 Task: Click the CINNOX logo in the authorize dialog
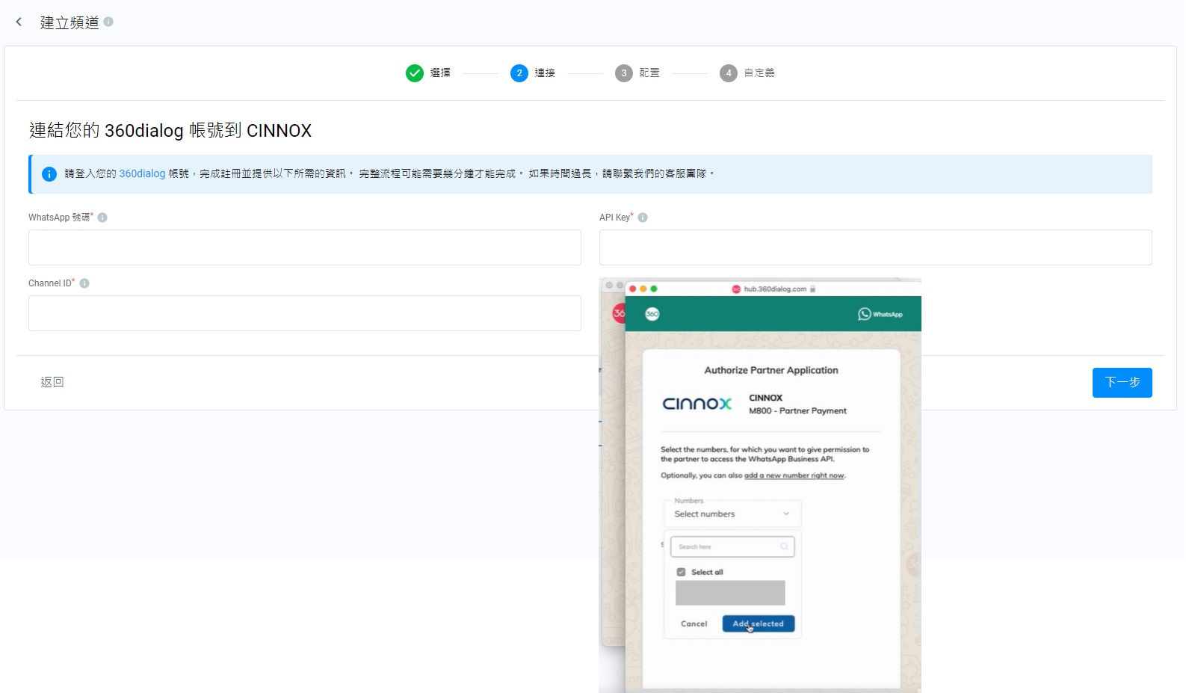click(x=697, y=404)
